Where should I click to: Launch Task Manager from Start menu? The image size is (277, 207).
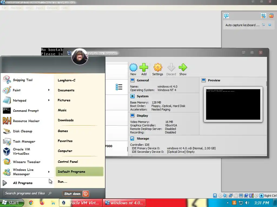27,141
